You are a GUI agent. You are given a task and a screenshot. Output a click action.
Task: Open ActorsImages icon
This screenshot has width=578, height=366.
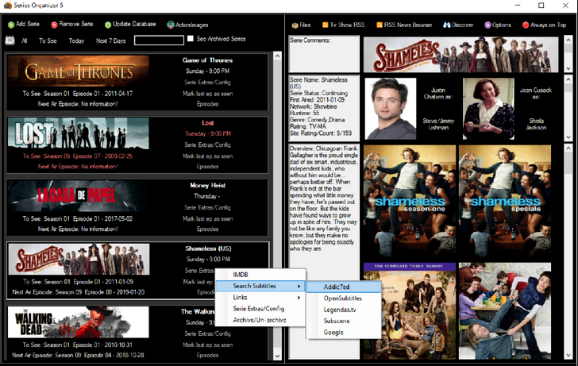pos(170,25)
